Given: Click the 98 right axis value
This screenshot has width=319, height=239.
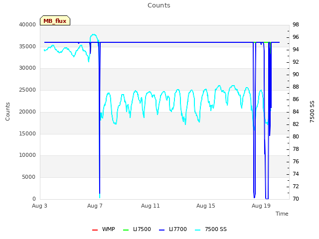Looking at the screenshot, I should pyautogui.click(x=296, y=24).
